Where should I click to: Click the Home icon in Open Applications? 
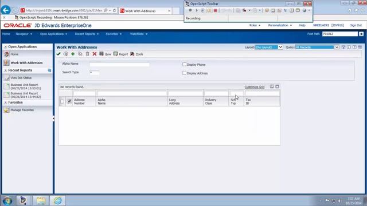coord(6,54)
